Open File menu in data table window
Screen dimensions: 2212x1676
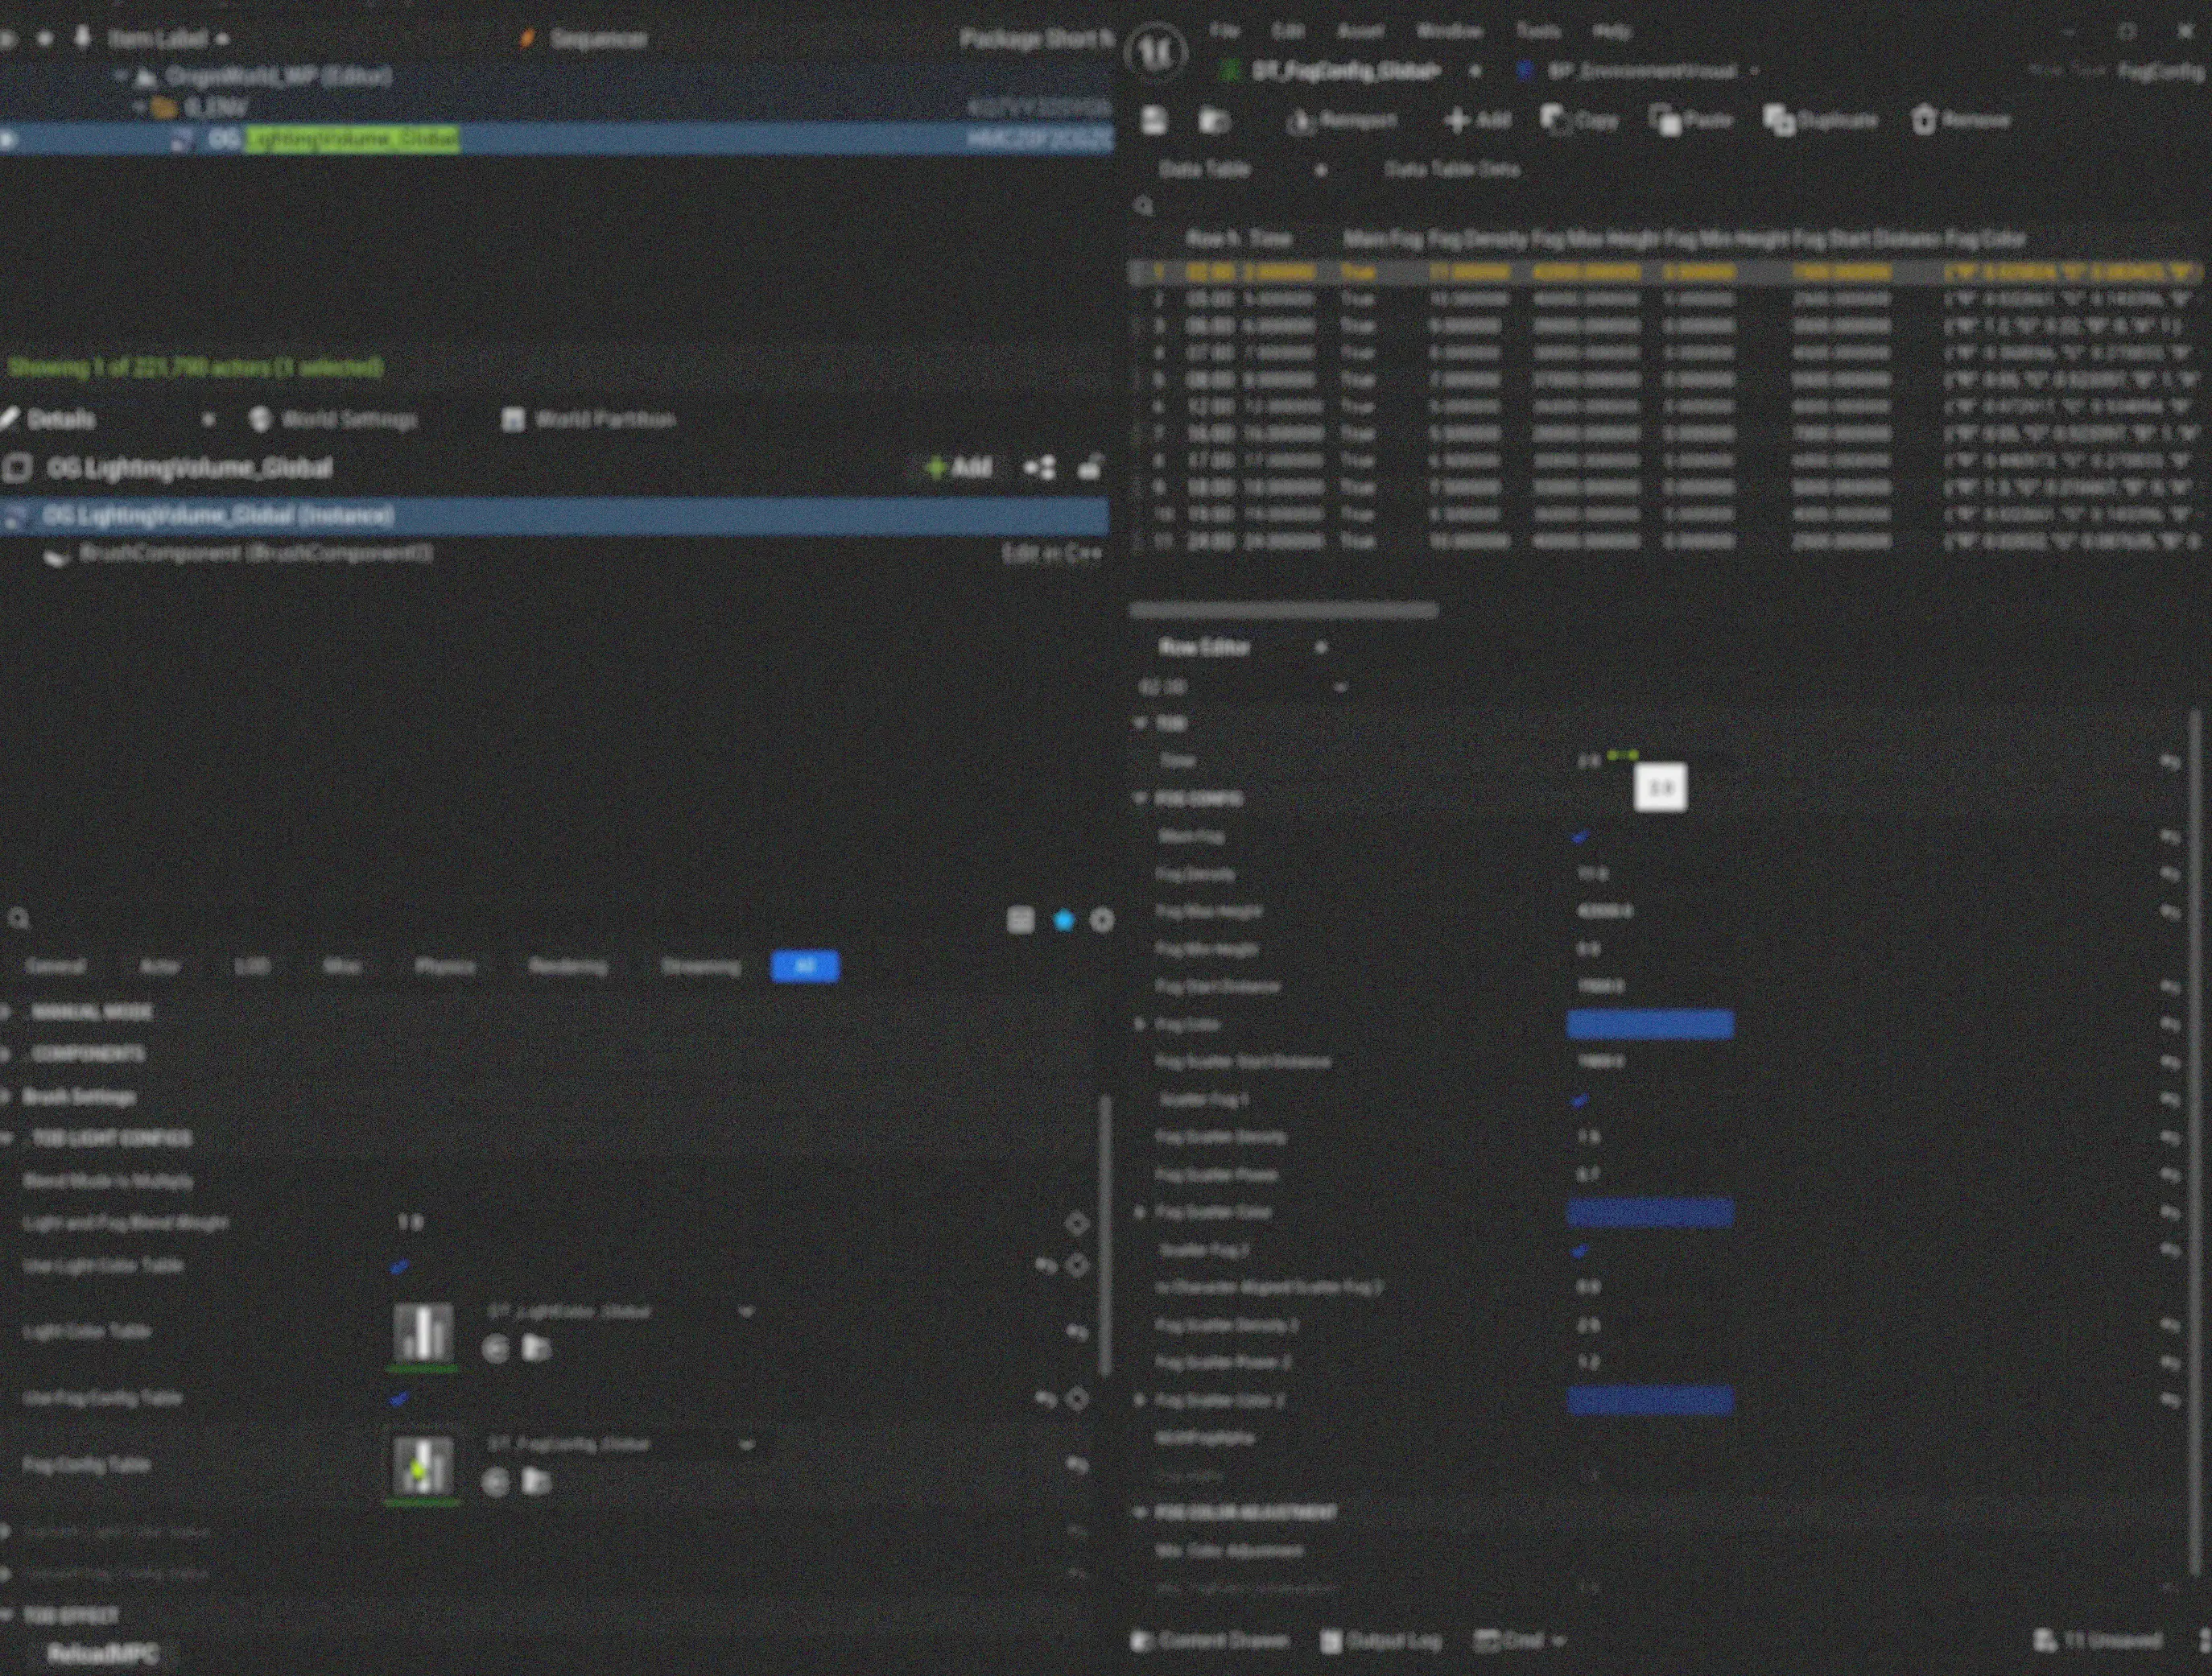pyautogui.click(x=1224, y=32)
